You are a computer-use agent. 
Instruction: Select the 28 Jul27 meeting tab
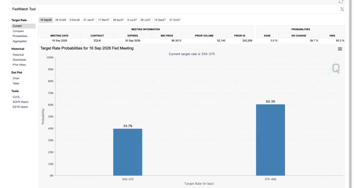point(146,20)
